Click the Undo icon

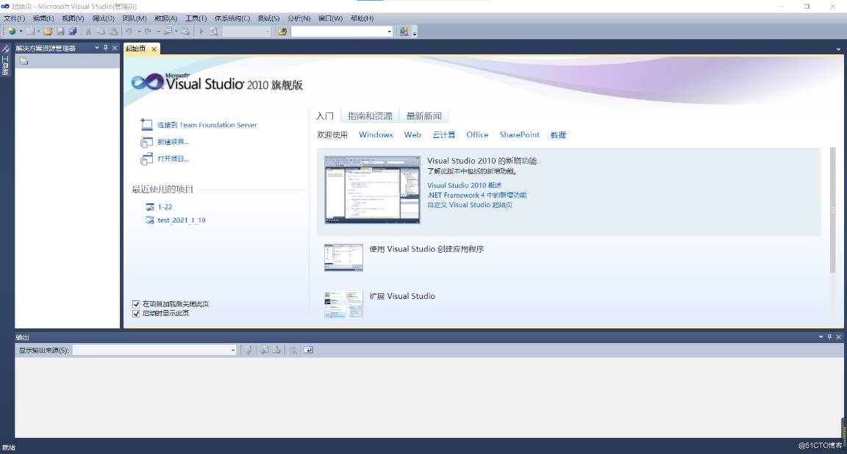[x=129, y=31]
